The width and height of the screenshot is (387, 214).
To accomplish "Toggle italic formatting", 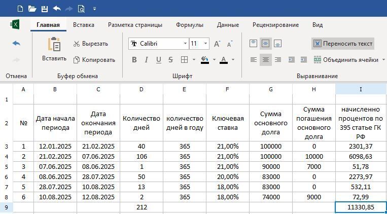I will click(147, 60).
